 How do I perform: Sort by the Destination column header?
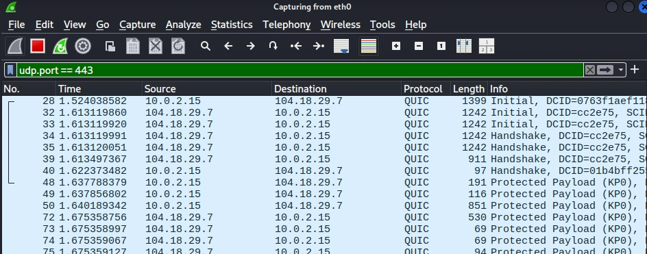[337, 88]
